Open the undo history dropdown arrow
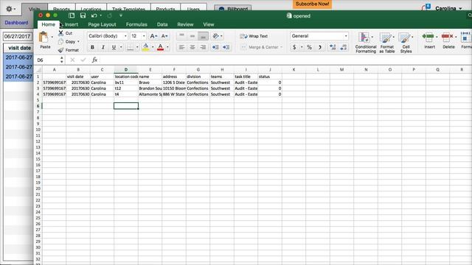 100,15
